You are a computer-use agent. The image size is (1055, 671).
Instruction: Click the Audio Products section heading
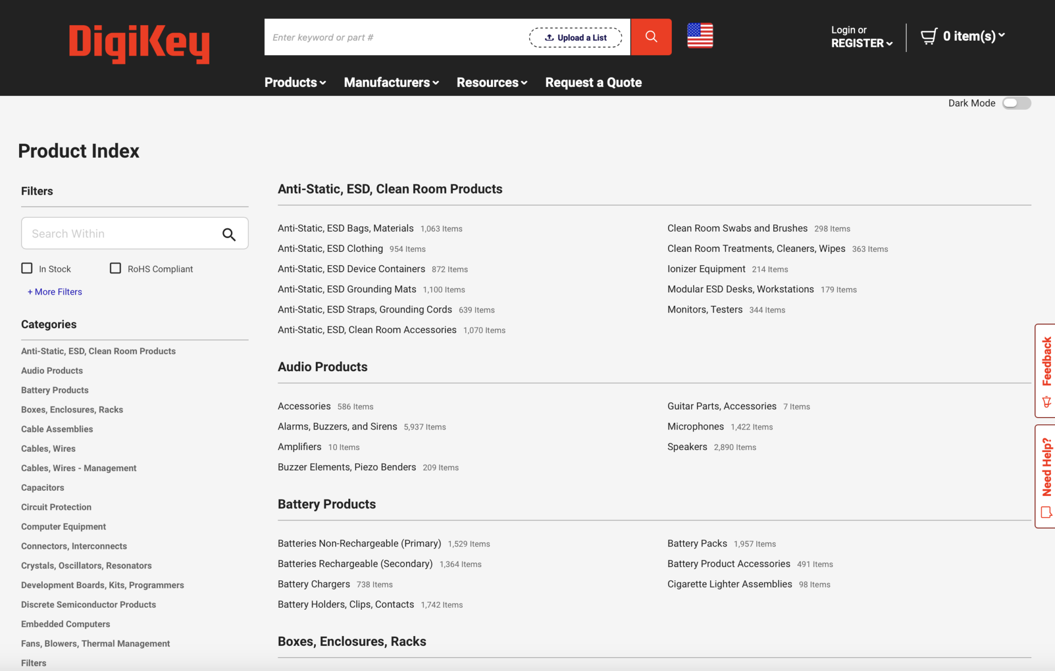[322, 367]
